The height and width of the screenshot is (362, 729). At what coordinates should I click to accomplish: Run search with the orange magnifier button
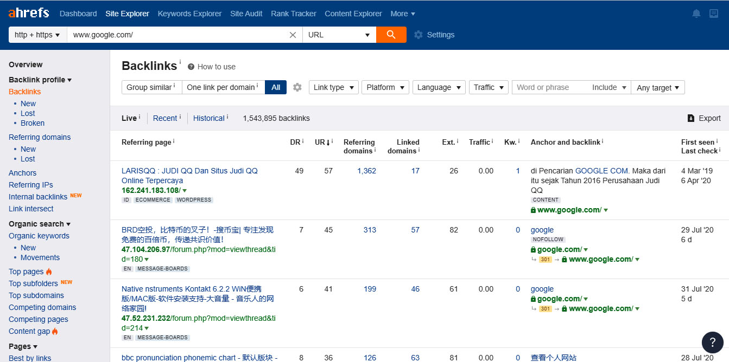(391, 34)
